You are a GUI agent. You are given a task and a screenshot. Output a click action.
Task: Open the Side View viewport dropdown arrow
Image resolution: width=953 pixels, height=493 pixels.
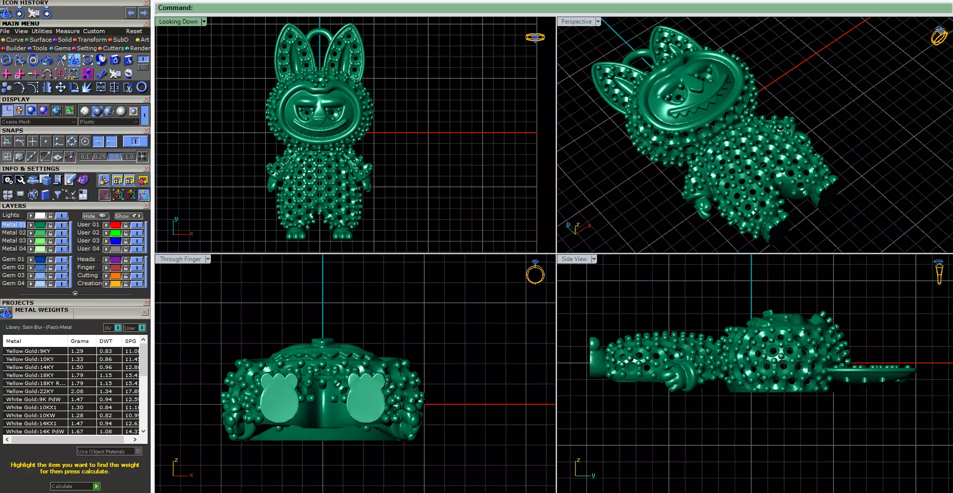[x=594, y=259]
